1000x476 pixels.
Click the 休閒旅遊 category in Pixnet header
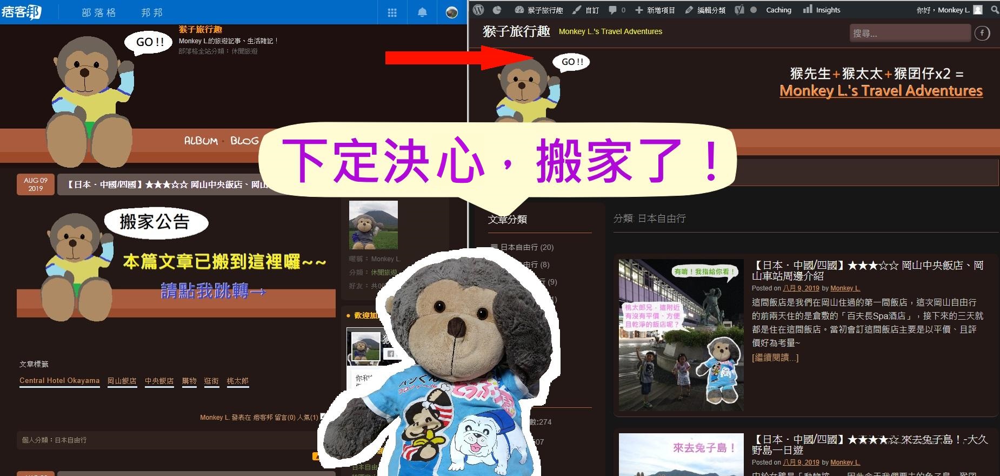[x=245, y=51]
